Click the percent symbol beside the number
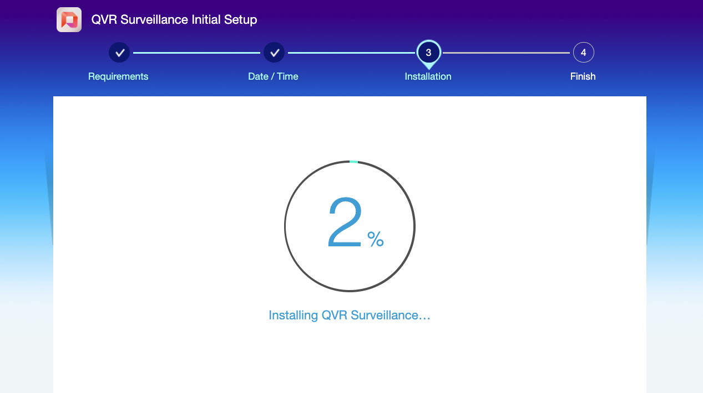The height and width of the screenshot is (393, 703). [x=375, y=239]
